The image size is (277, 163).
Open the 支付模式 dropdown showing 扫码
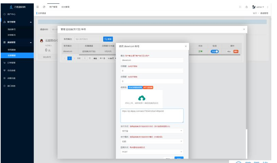pos(152,141)
